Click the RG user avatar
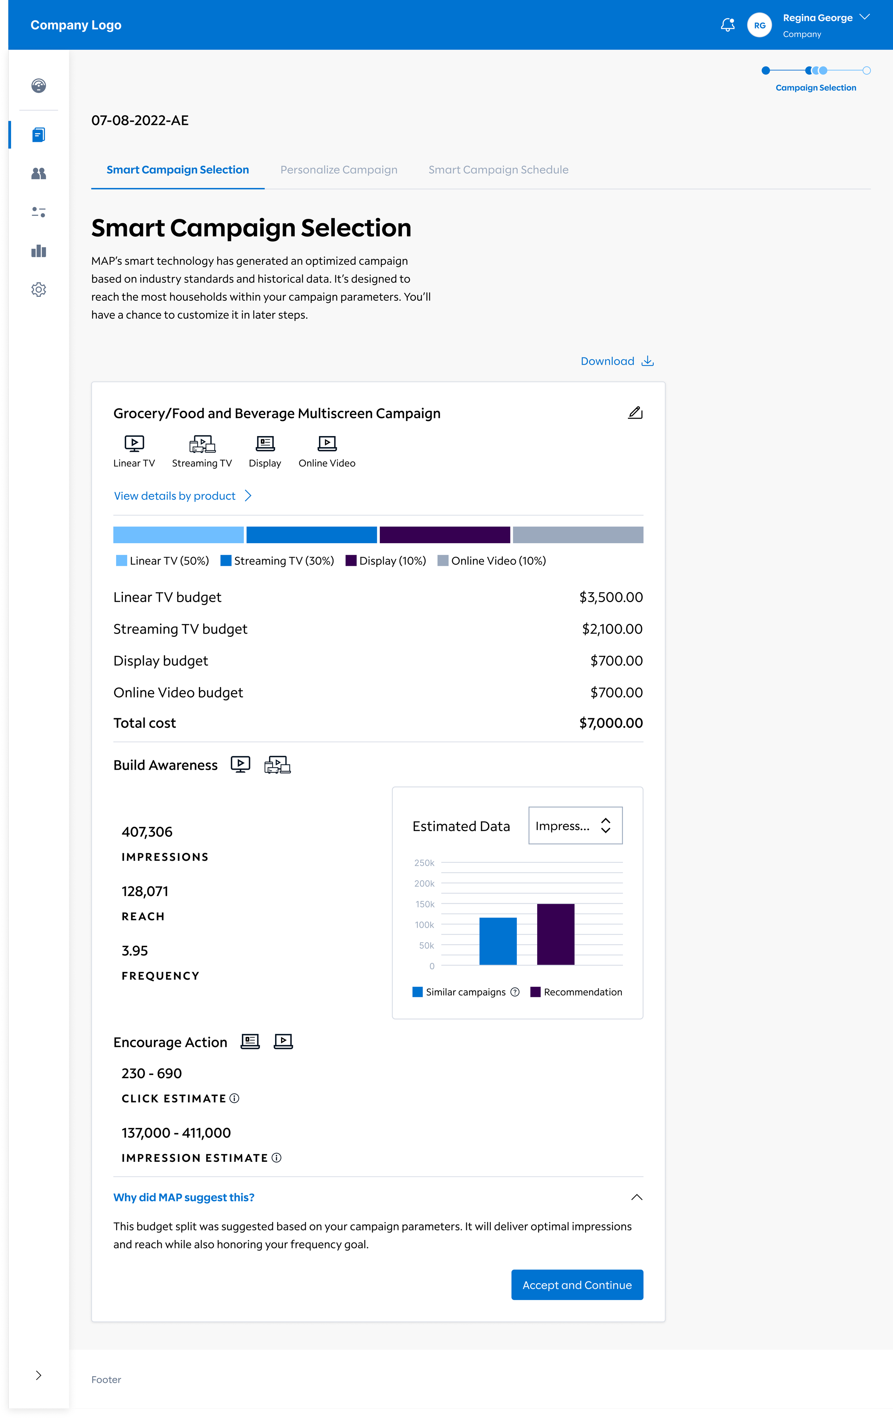893x1419 pixels. click(x=759, y=25)
